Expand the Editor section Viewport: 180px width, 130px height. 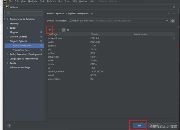[x=8, y=28]
